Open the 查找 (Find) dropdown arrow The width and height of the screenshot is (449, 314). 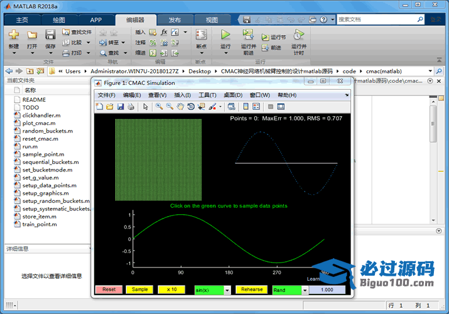[x=126, y=53]
